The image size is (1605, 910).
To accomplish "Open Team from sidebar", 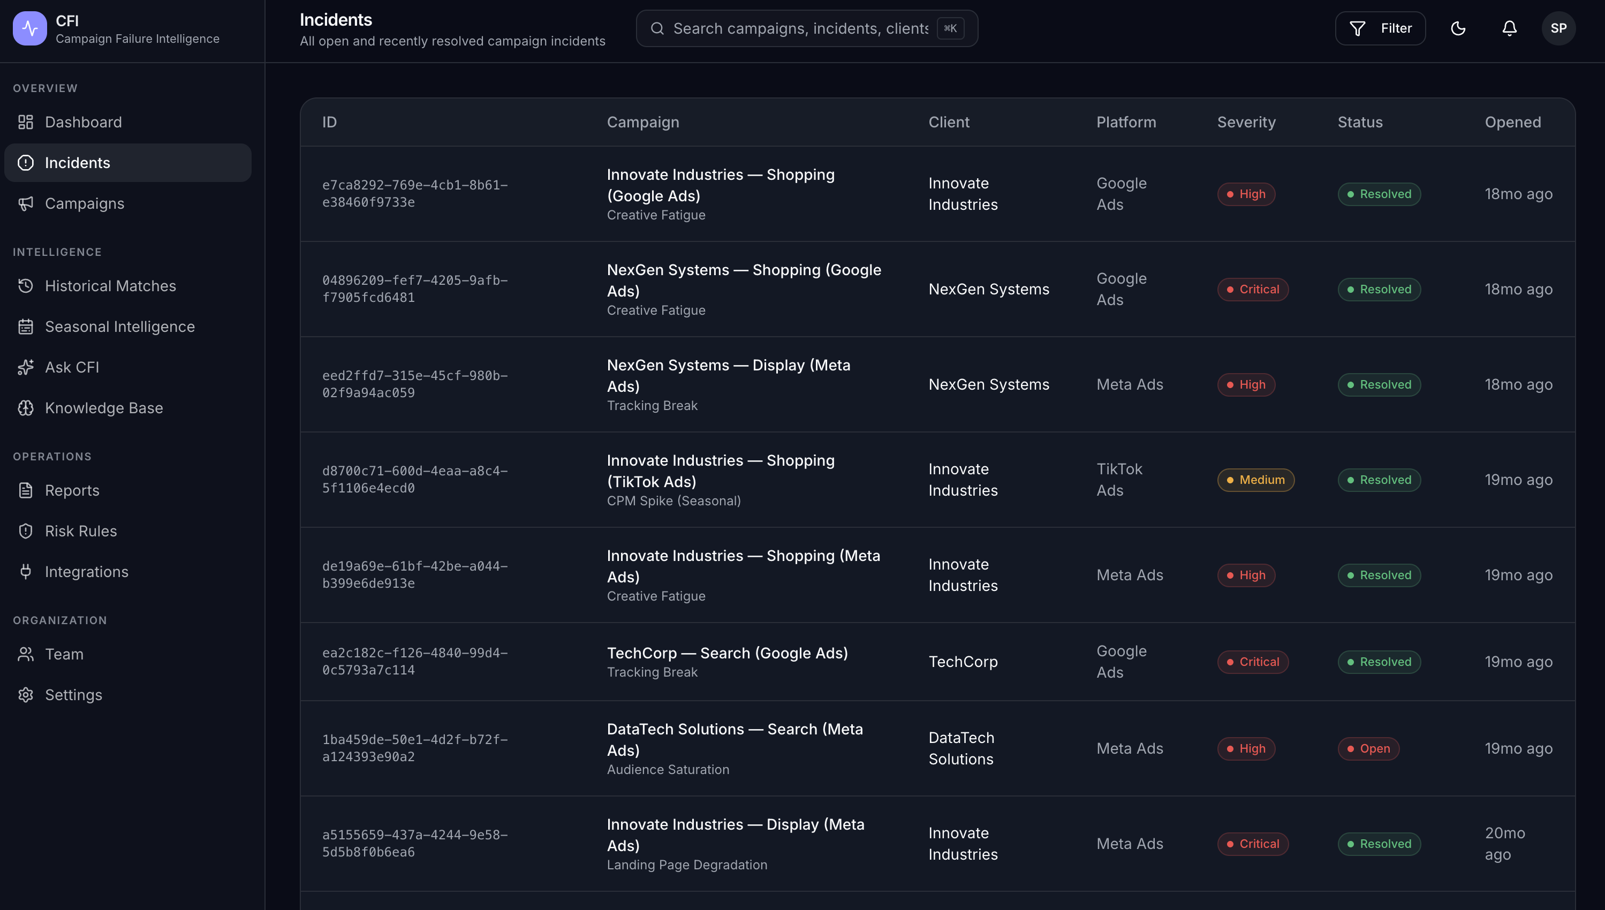I will click(x=127, y=654).
